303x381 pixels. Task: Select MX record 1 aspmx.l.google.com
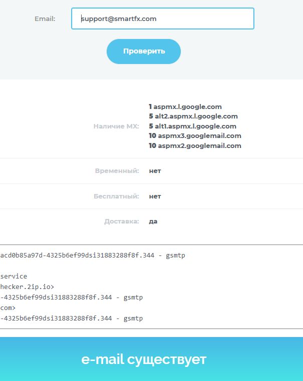(185, 106)
